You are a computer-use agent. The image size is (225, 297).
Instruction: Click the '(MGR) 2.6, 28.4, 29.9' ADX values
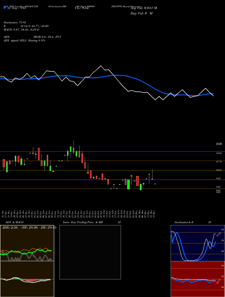(47, 37)
